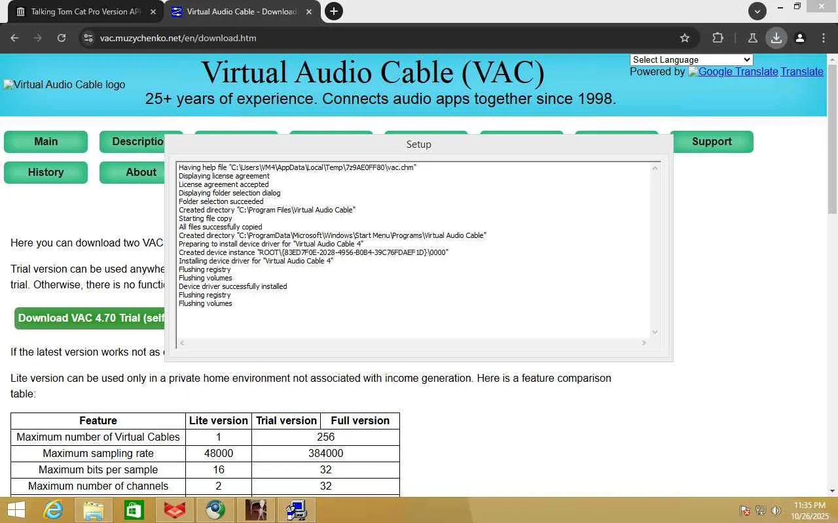Show the Chrome downloads panel

(776, 38)
